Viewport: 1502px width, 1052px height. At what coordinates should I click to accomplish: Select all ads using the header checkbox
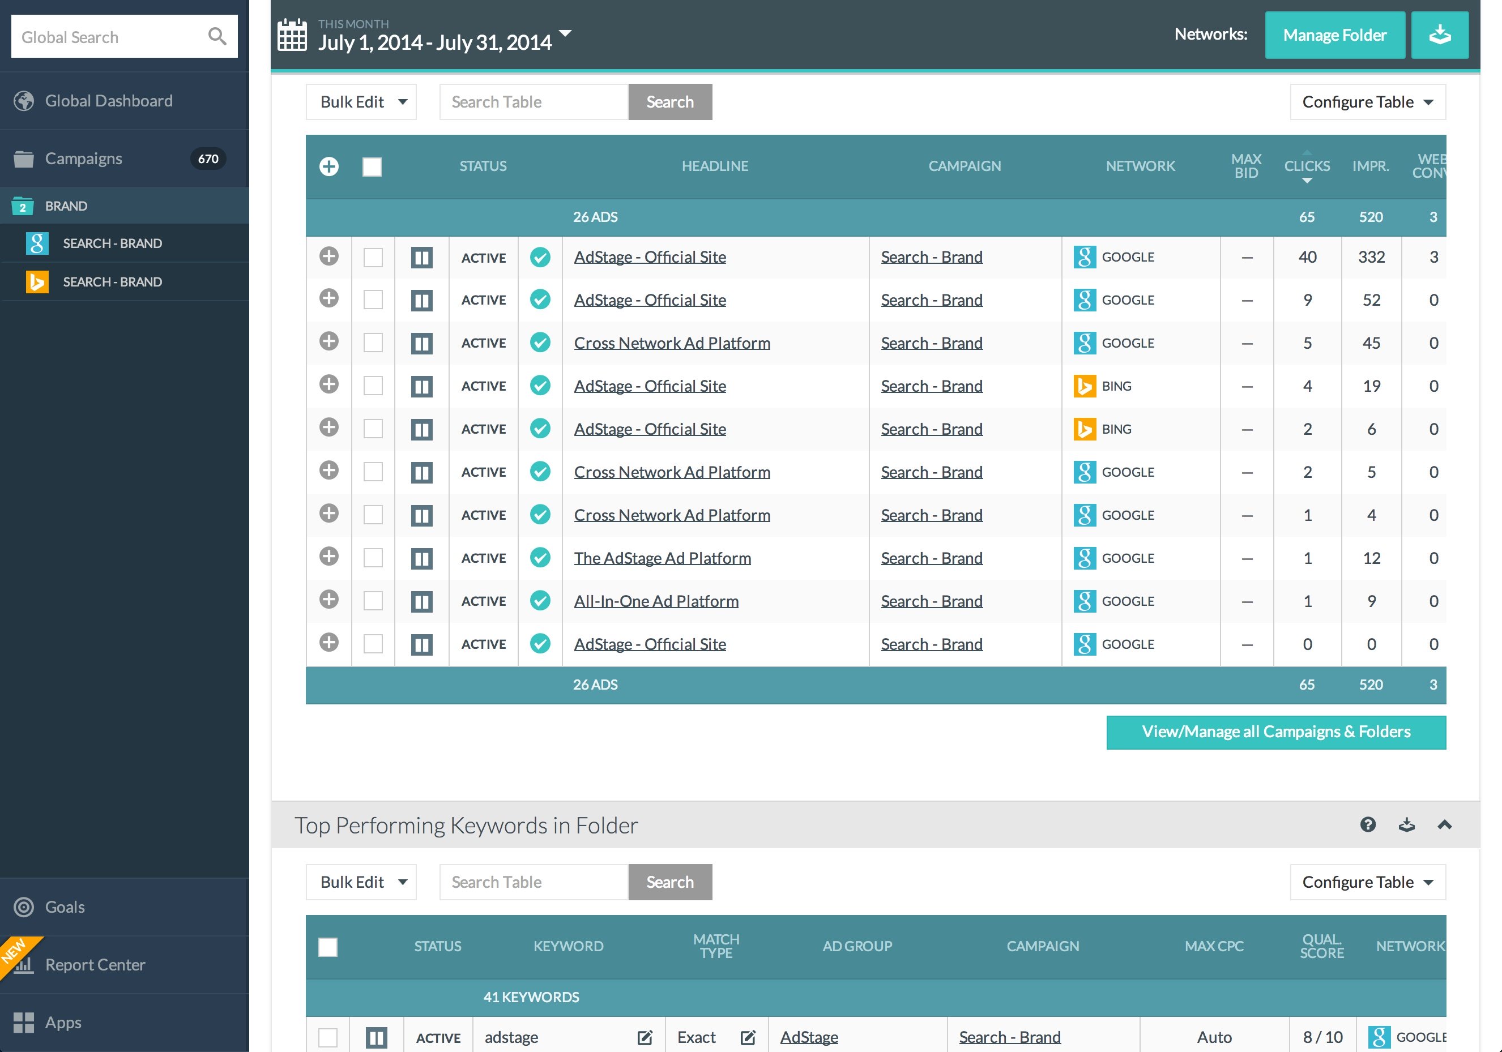(x=372, y=166)
